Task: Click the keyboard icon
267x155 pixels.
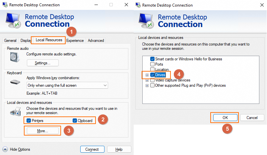Action: [15, 82]
